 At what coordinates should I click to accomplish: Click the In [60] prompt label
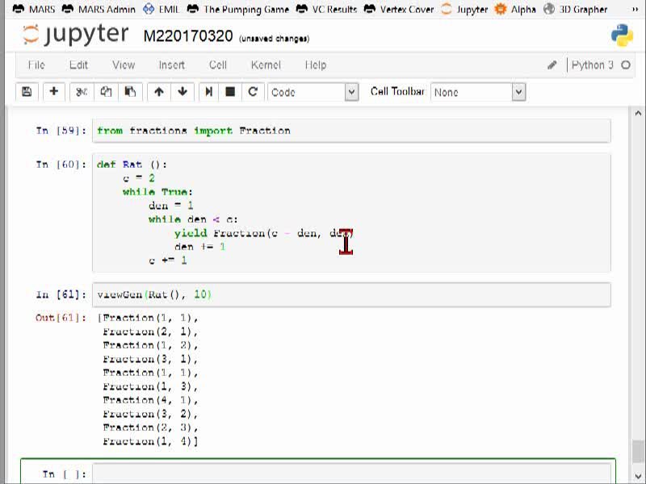tap(61, 165)
